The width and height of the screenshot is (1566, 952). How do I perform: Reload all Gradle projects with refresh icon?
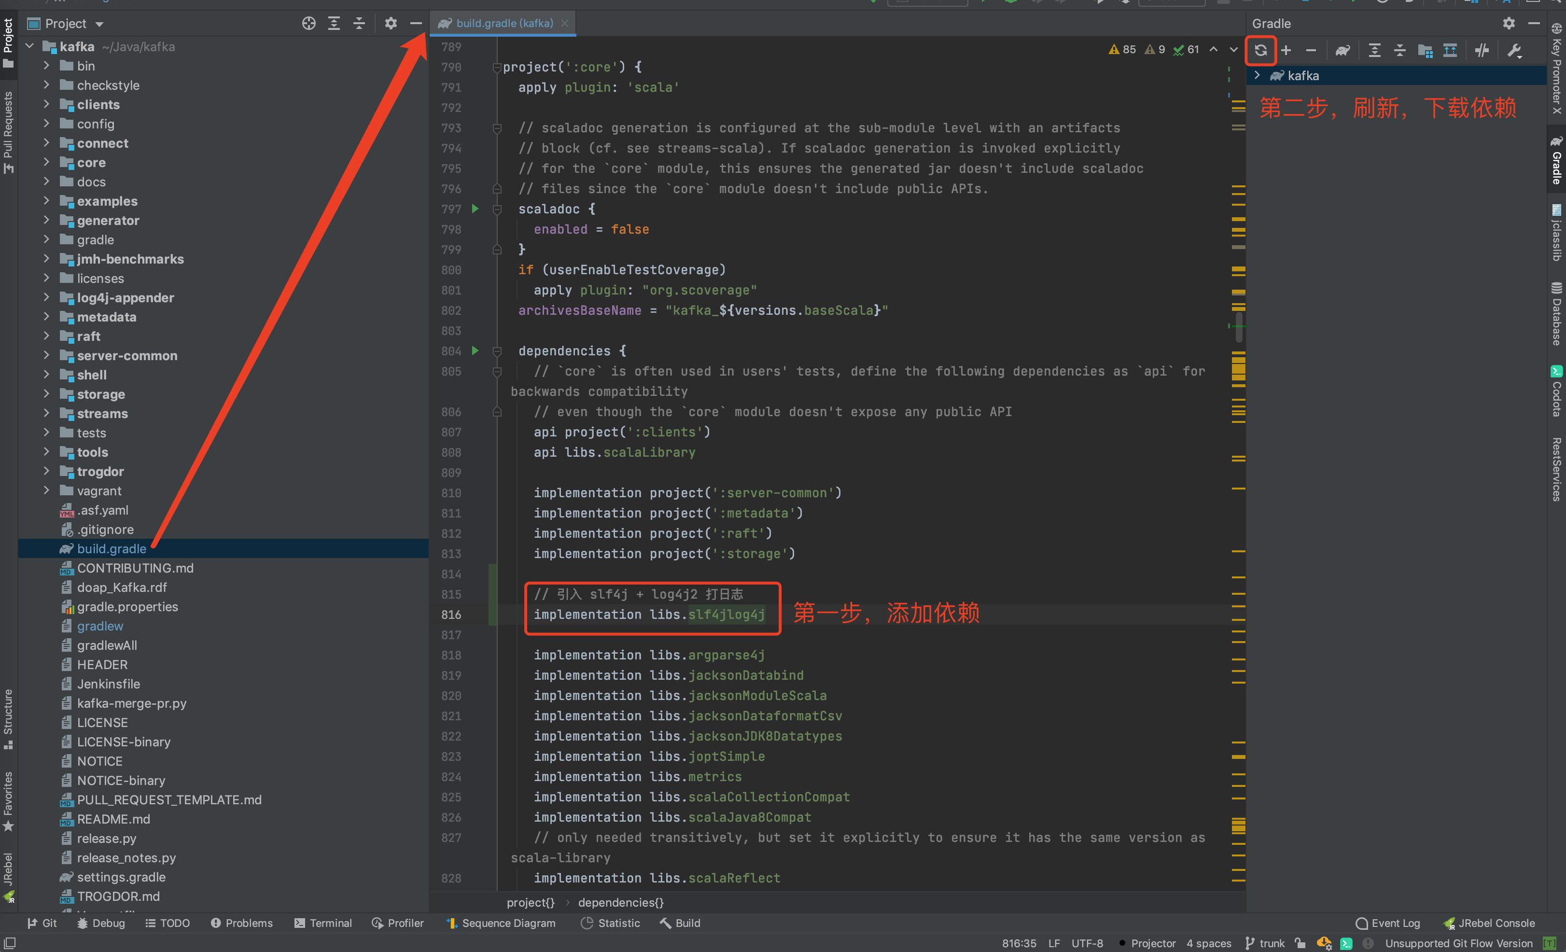(x=1261, y=50)
